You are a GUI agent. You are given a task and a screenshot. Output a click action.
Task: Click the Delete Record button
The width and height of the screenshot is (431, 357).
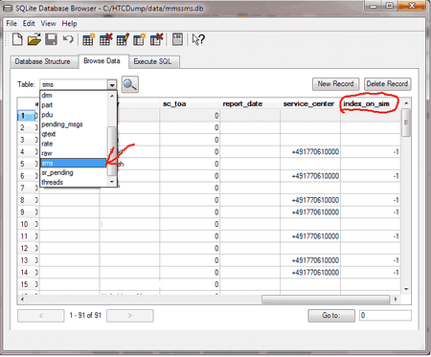pyautogui.click(x=387, y=84)
